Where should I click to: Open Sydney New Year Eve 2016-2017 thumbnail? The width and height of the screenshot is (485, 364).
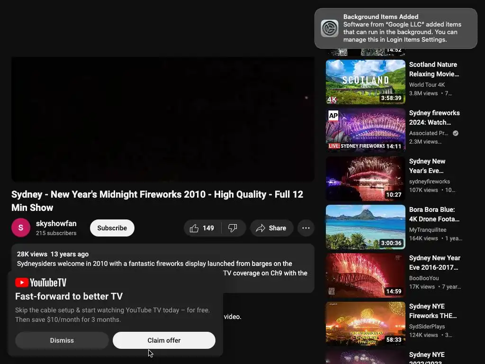(365, 275)
